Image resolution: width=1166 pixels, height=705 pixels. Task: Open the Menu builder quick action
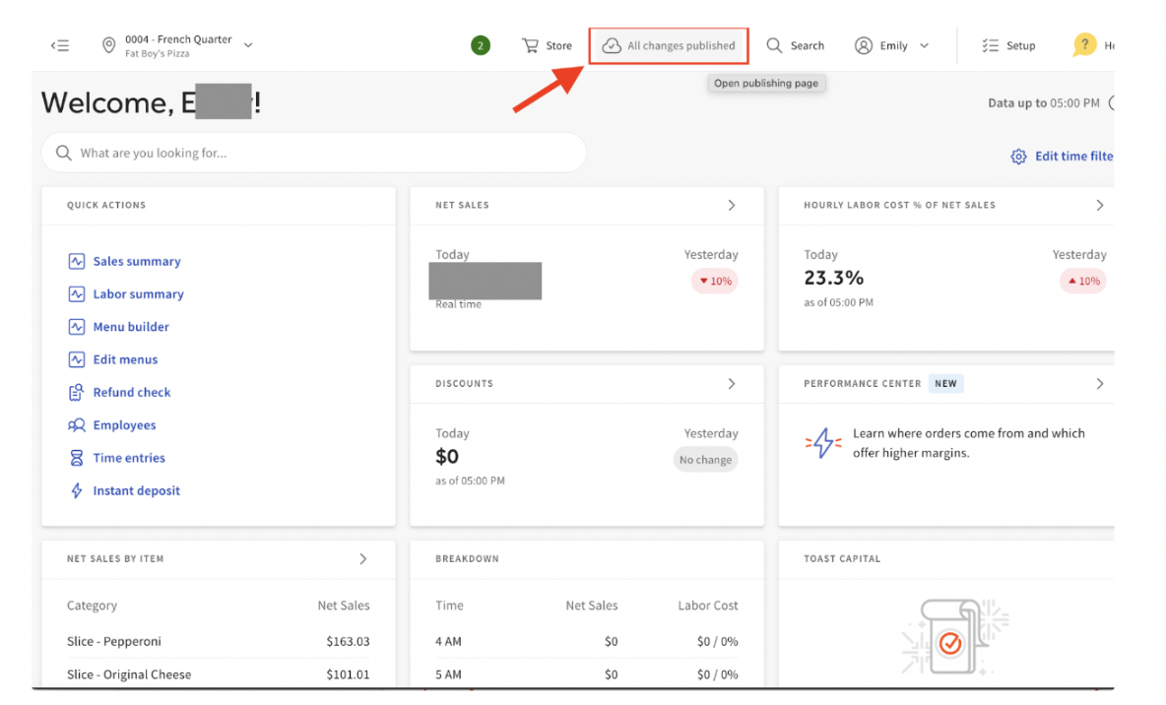click(131, 327)
